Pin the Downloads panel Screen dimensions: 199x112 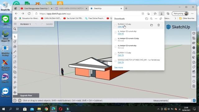(161, 19)
